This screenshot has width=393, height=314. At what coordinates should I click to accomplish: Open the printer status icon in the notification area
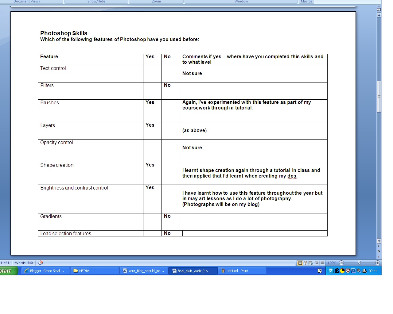pos(364,271)
